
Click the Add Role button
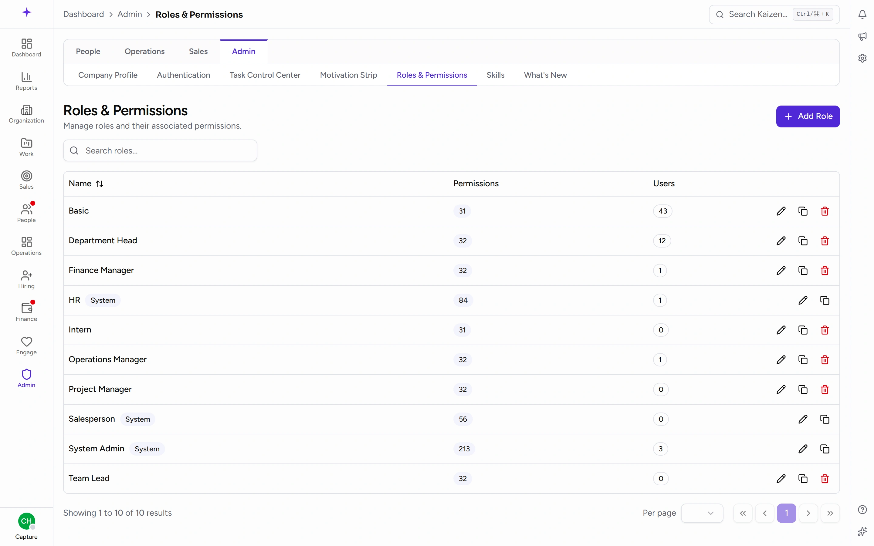click(x=808, y=116)
